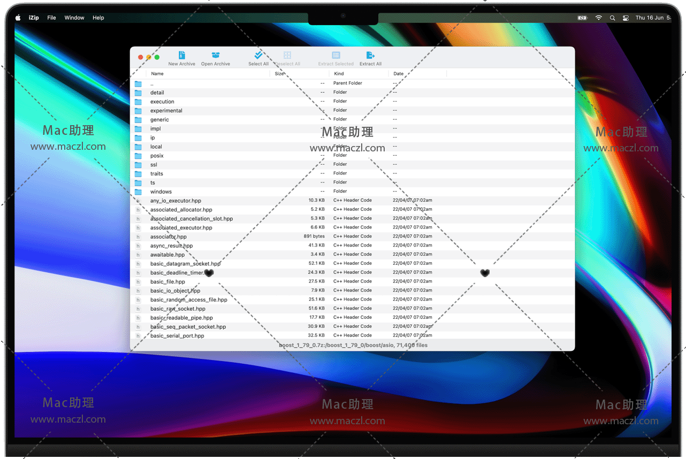Click the Select All checkmark icon
The height and width of the screenshot is (459, 686).
258,55
